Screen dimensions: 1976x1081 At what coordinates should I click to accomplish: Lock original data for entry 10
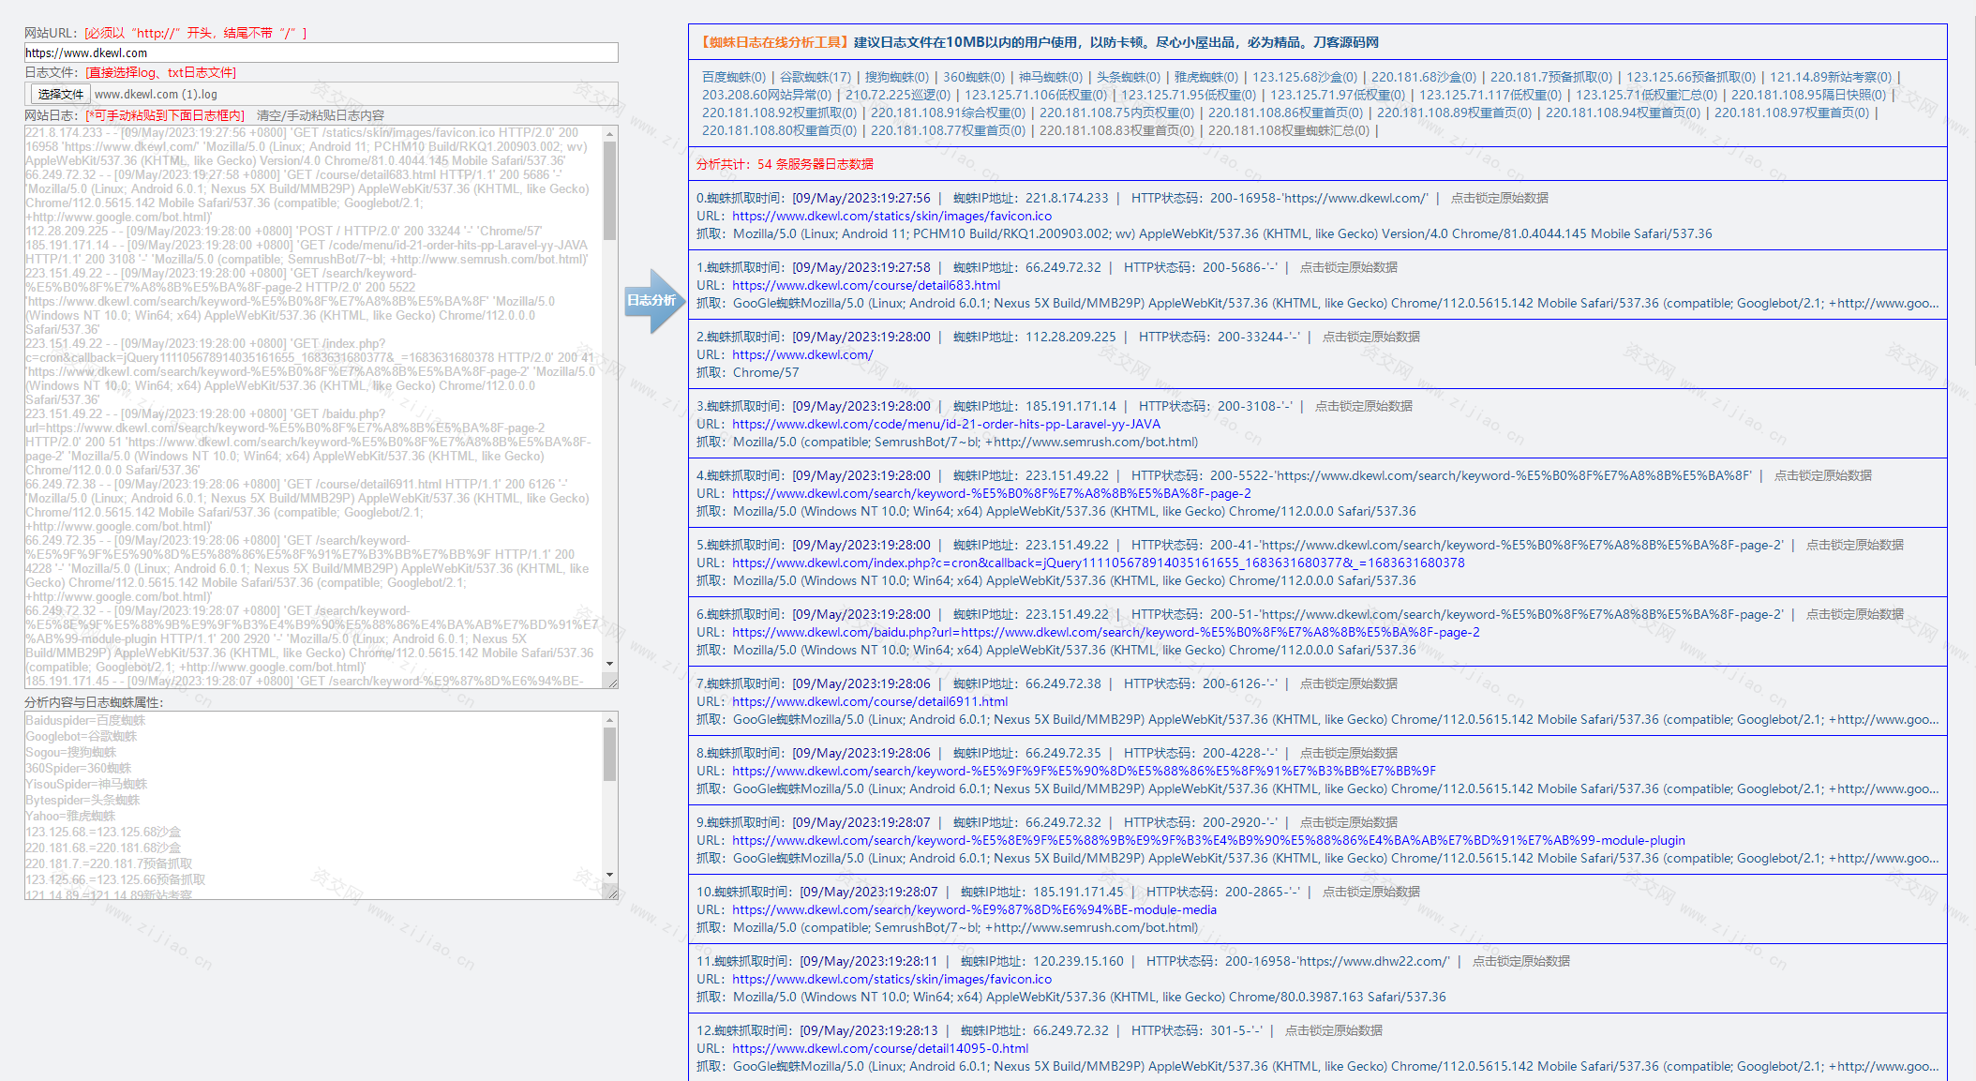pyautogui.click(x=1370, y=892)
